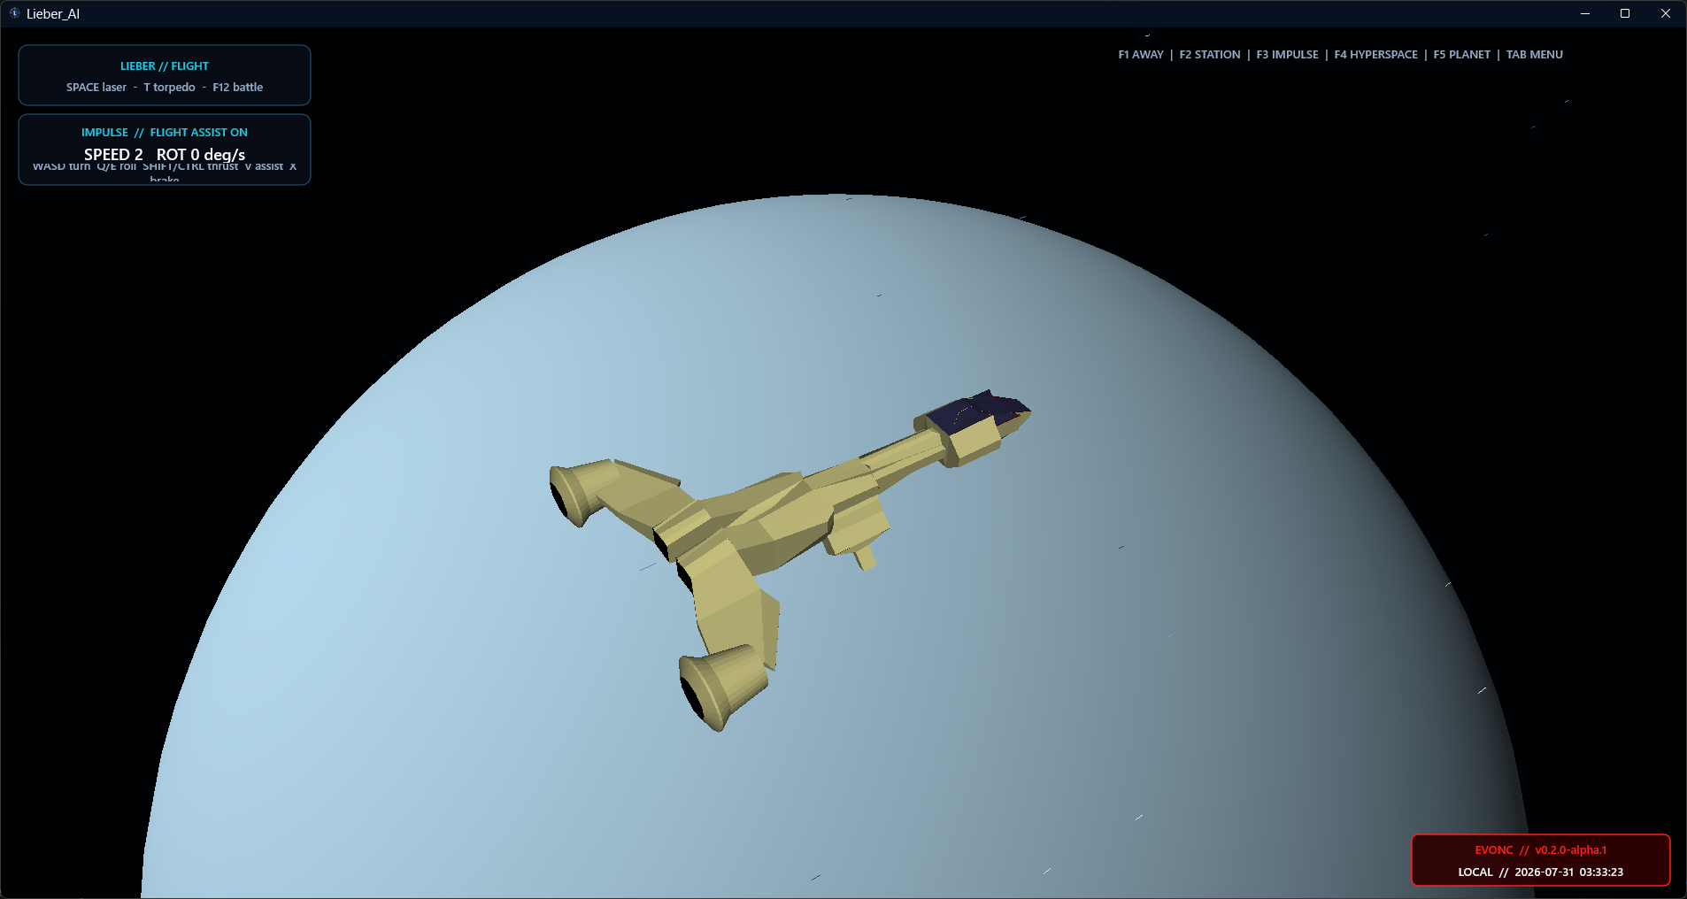The height and width of the screenshot is (899, 1687).
Task: Close the Lieber_AI window
Action: tap(1666, 13)
